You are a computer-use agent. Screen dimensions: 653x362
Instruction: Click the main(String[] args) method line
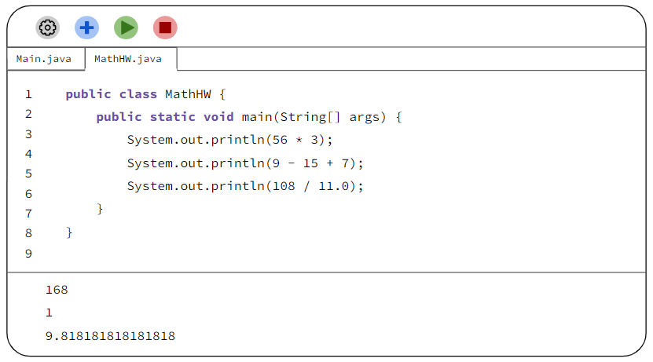pyautogui.click(x=249, y=117)
